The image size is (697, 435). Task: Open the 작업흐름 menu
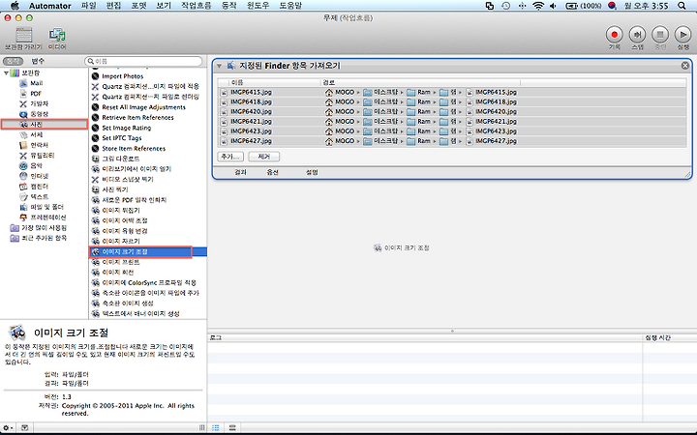196,6
